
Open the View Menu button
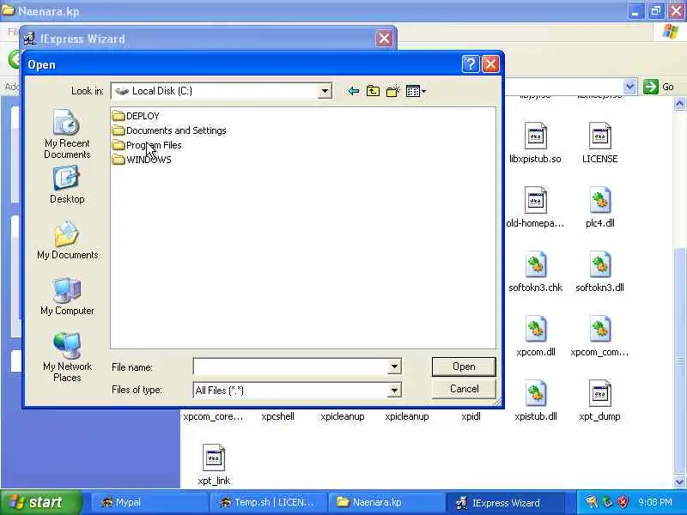pyautogui.click(x=416, y=91)
